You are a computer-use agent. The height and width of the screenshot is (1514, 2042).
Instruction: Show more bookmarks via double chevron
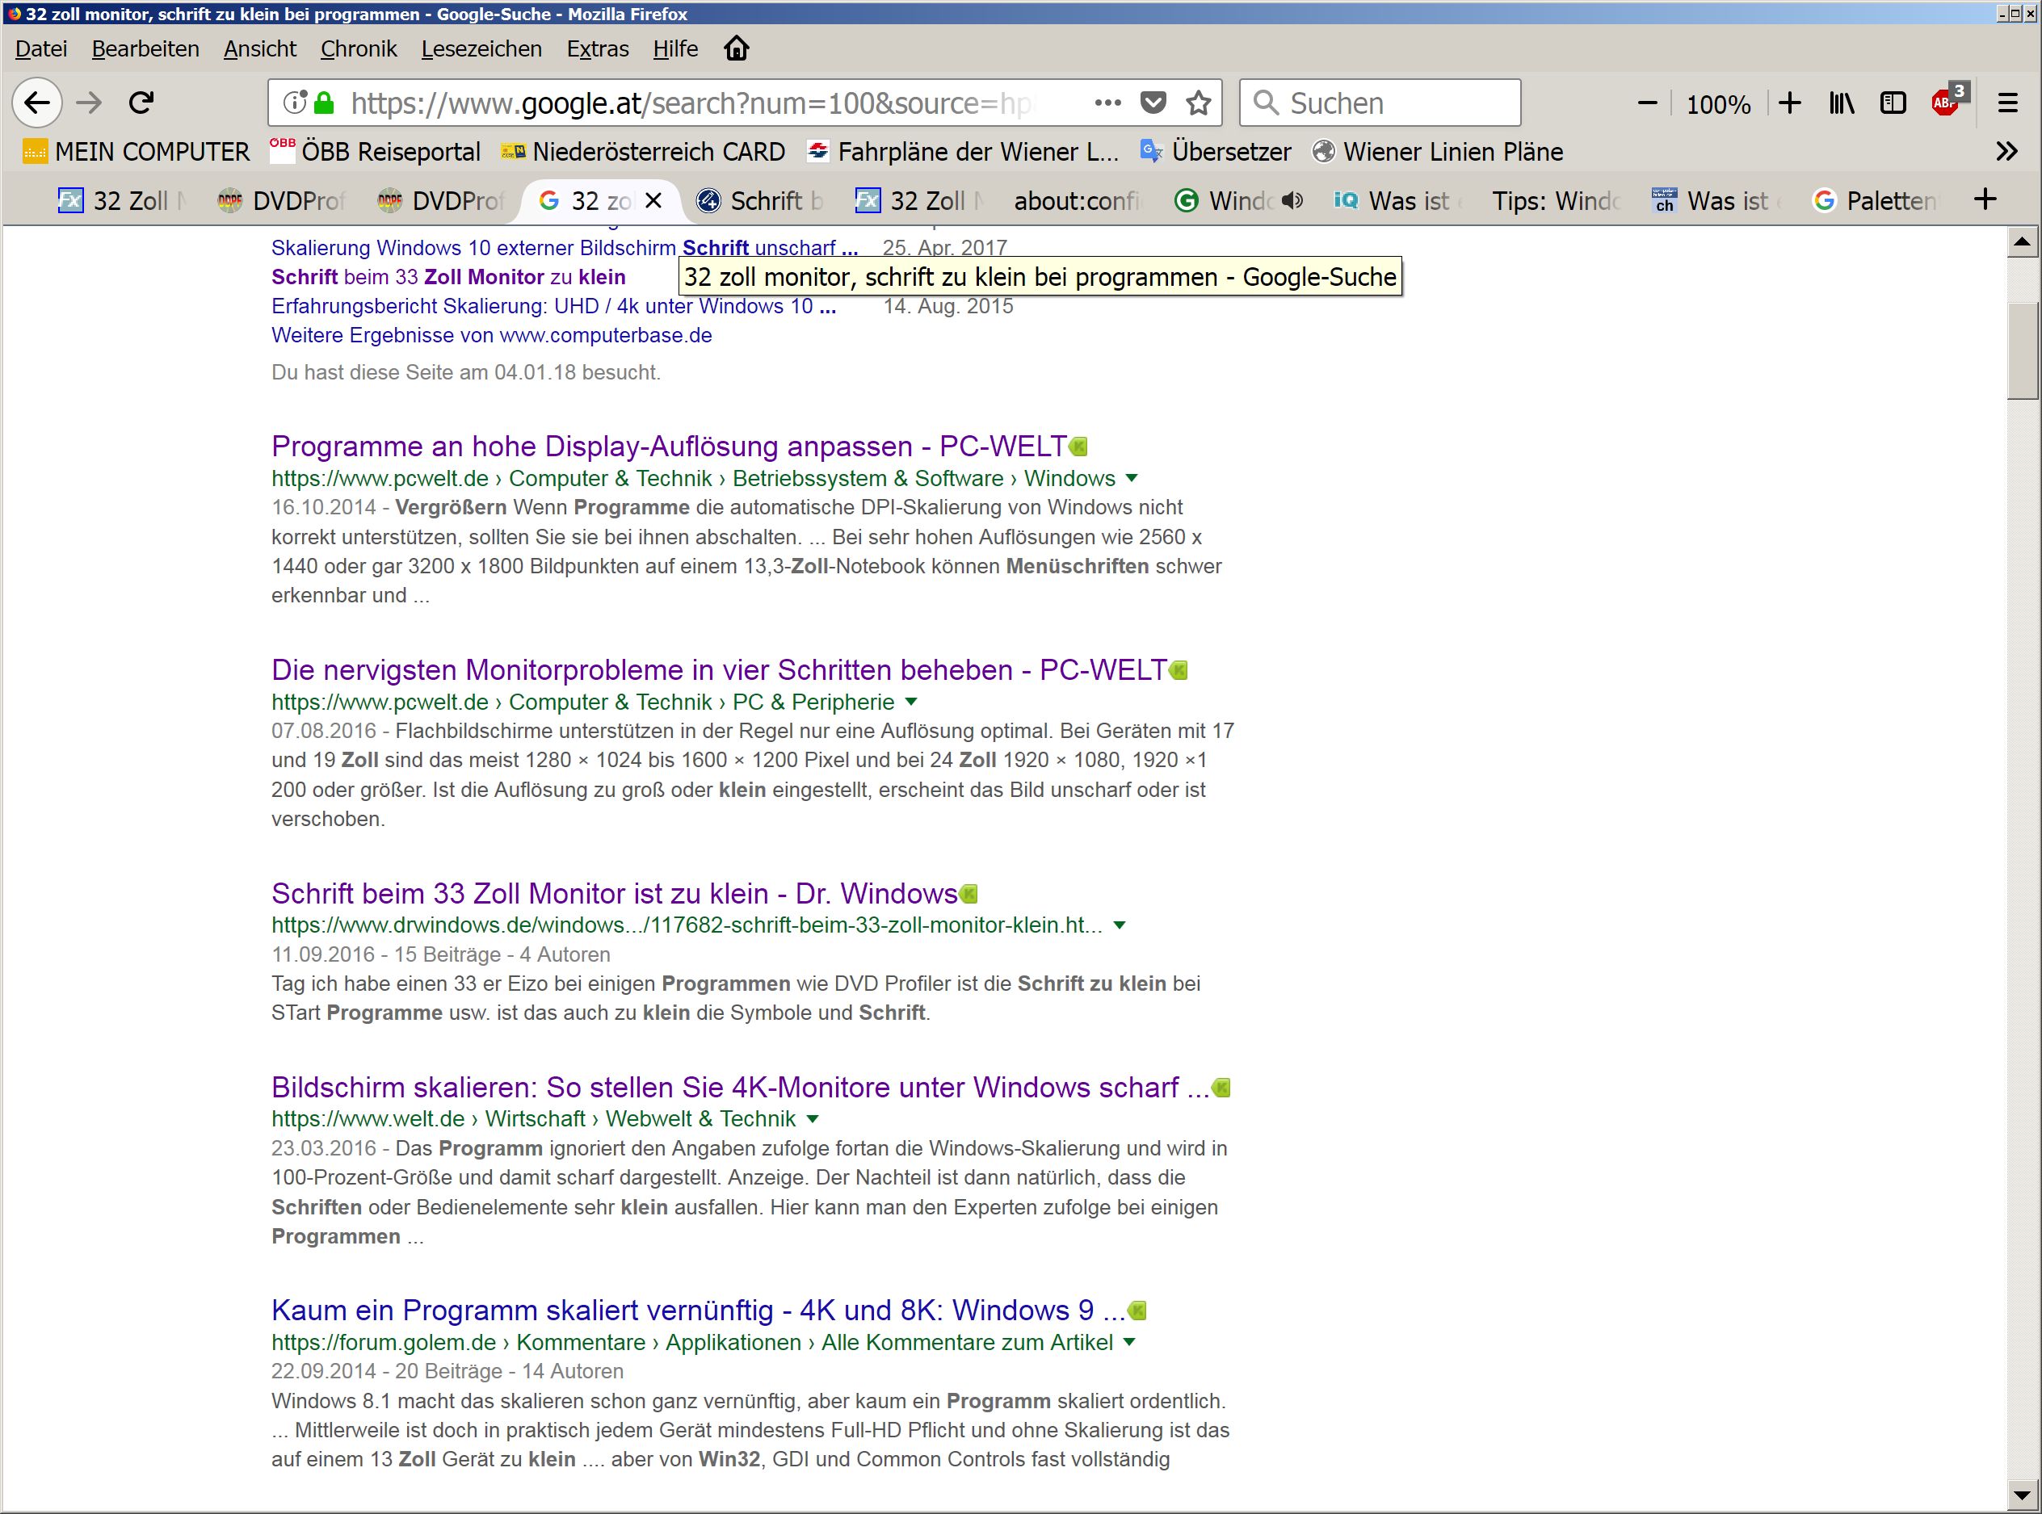tap(2006, 152)
